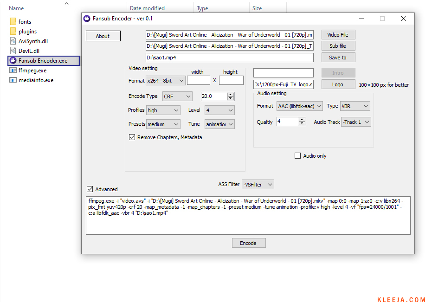
Task: Expand the Encode Type CRF dropdown
Action: (x=177, y=96)
